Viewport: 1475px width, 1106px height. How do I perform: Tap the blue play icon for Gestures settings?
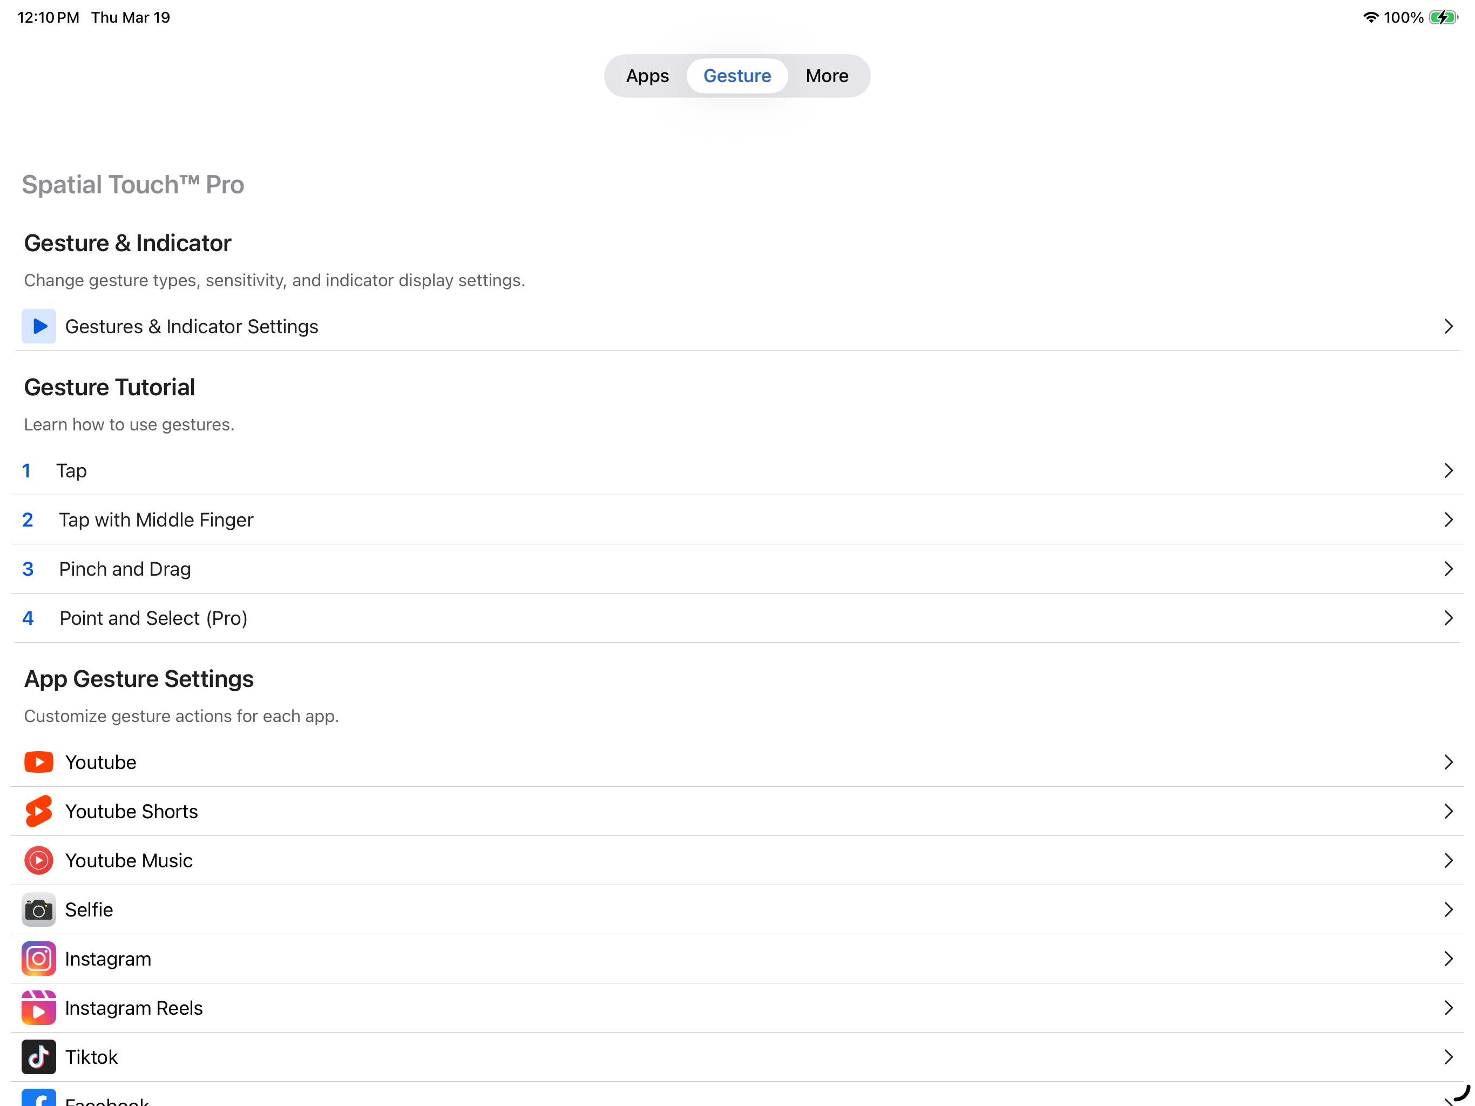(x=39, y=326)
